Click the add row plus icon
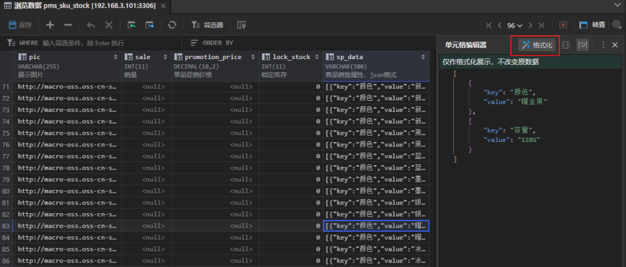 (50, 25)
